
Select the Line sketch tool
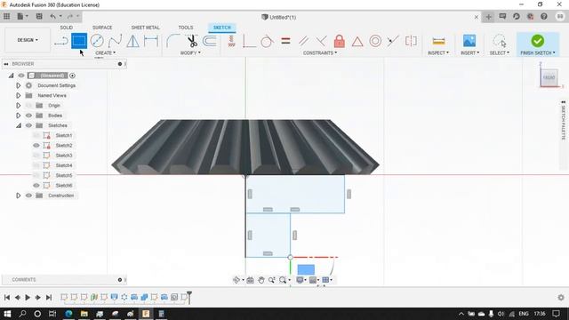pos(61,41)
